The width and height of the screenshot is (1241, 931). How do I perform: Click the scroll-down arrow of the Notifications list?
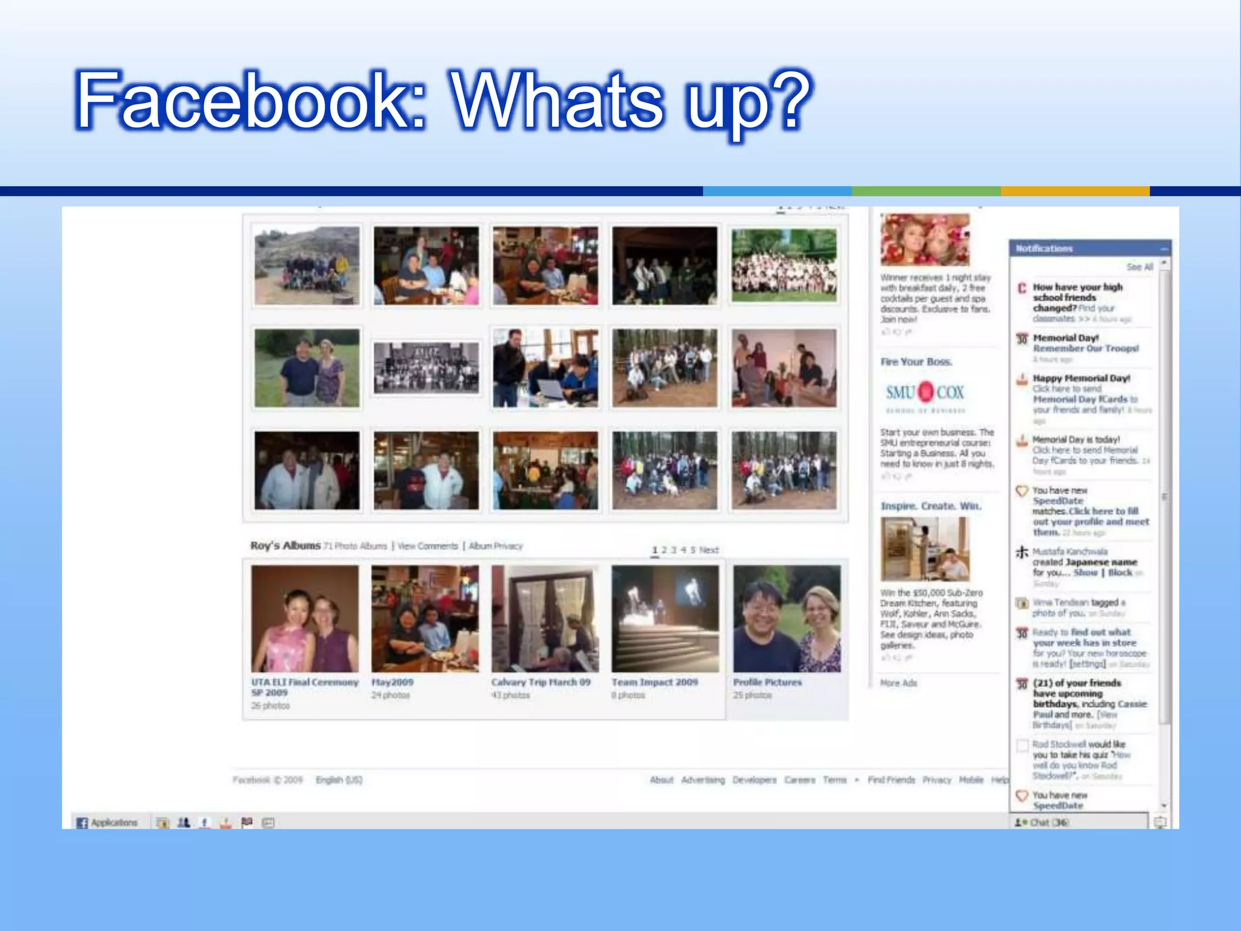pyautogui.click(x=1164, y=806)
